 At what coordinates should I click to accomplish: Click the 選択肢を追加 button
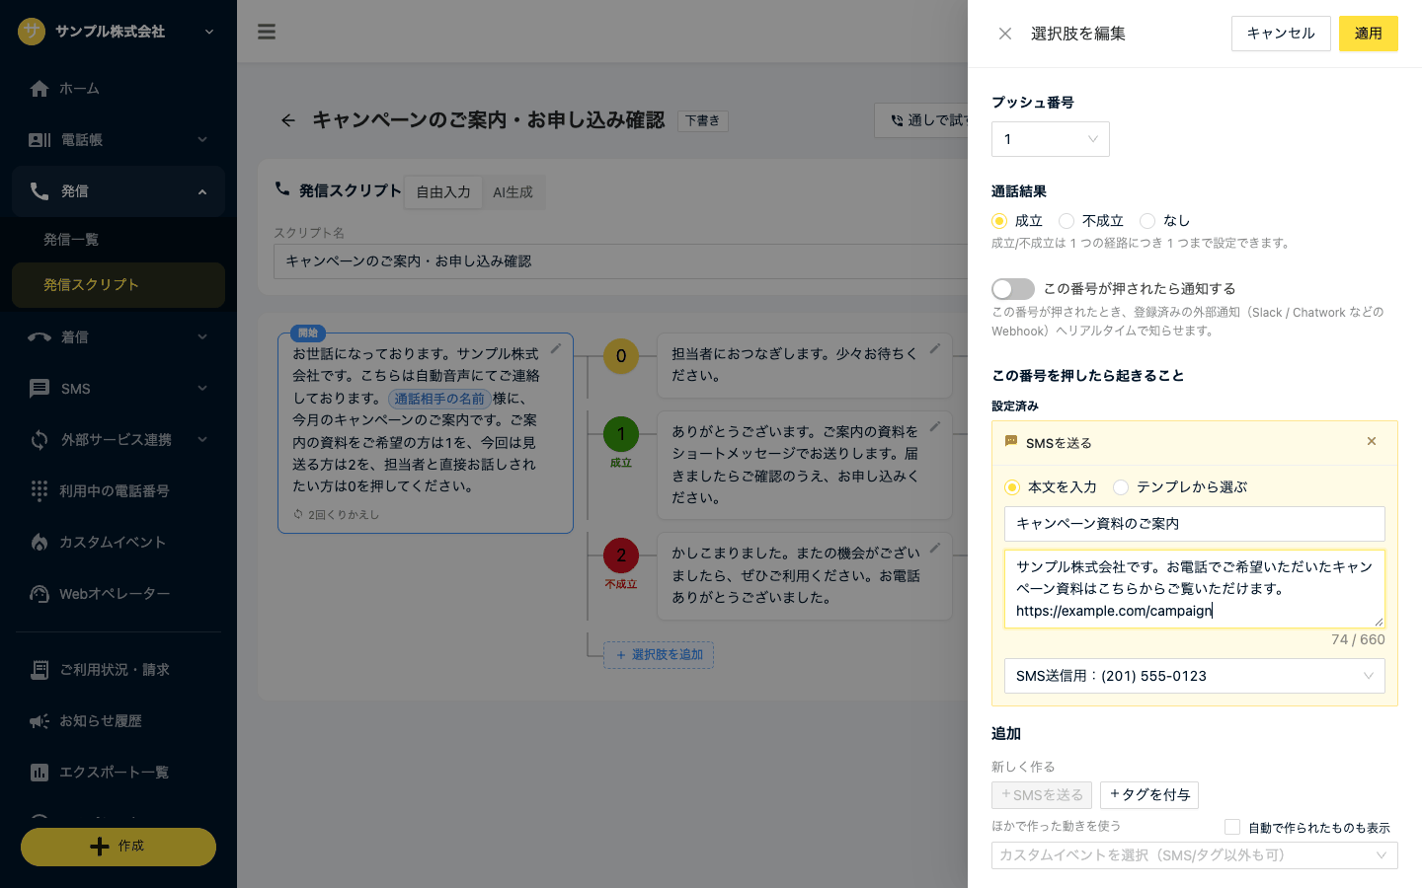(659, 655)
